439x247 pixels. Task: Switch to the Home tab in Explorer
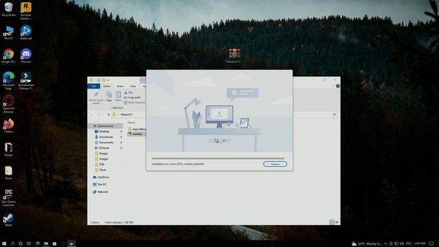[x=107, y=86]
